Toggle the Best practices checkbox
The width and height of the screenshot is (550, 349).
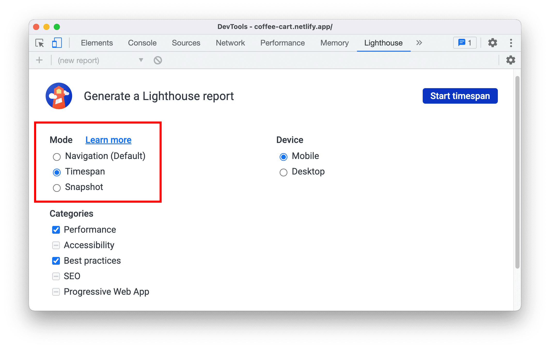(x=56, y=258)
